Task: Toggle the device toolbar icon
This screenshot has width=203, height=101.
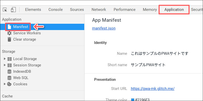Action: (x=13, y=10)
